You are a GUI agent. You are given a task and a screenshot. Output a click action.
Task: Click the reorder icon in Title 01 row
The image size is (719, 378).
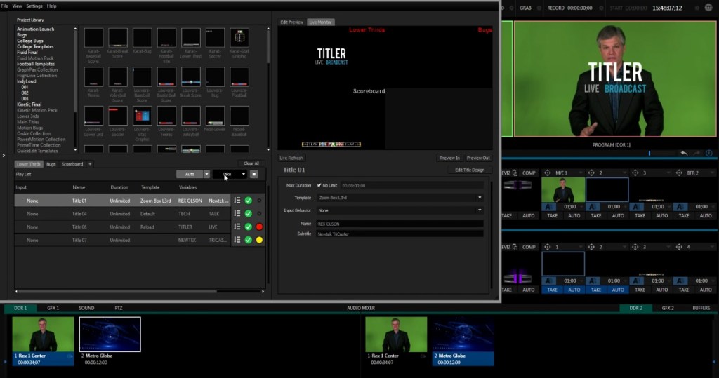[x=237, y=201]
